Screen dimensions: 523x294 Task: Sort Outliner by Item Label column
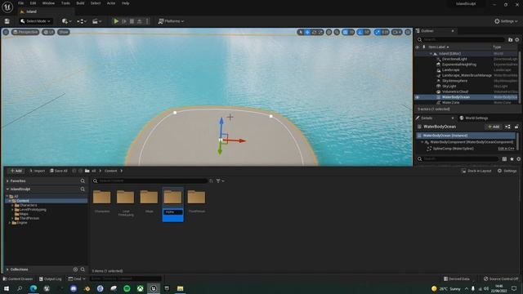coord(438,47)
